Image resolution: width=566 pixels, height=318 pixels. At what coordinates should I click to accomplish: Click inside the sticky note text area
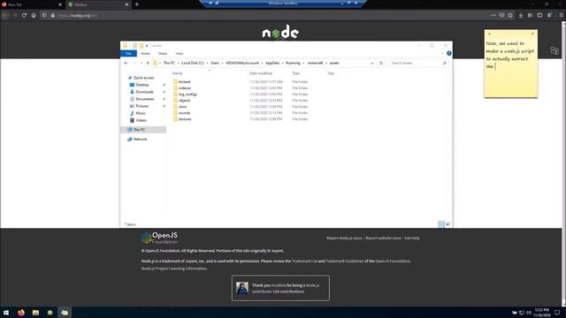[x=511, y=67]
